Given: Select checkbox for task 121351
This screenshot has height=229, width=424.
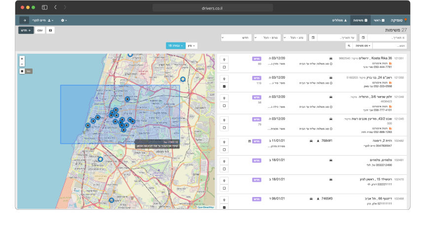Looking at the screenshot, I should point(224,67).
